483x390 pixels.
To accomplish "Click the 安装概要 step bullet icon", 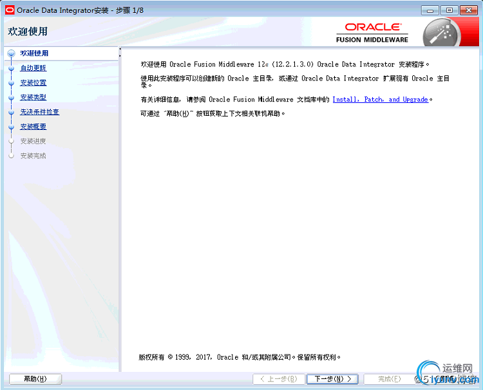I will point(12,127).
